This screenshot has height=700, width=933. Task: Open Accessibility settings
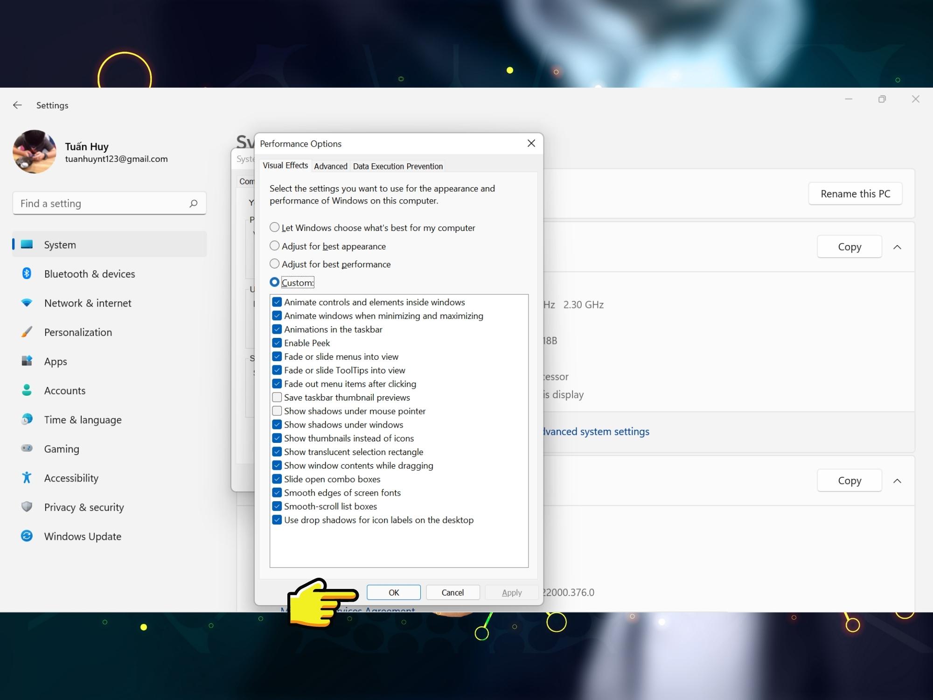109,478
